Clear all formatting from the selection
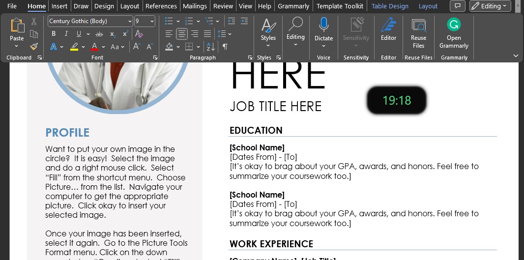 pyautogui.click(x=139, y=34)
